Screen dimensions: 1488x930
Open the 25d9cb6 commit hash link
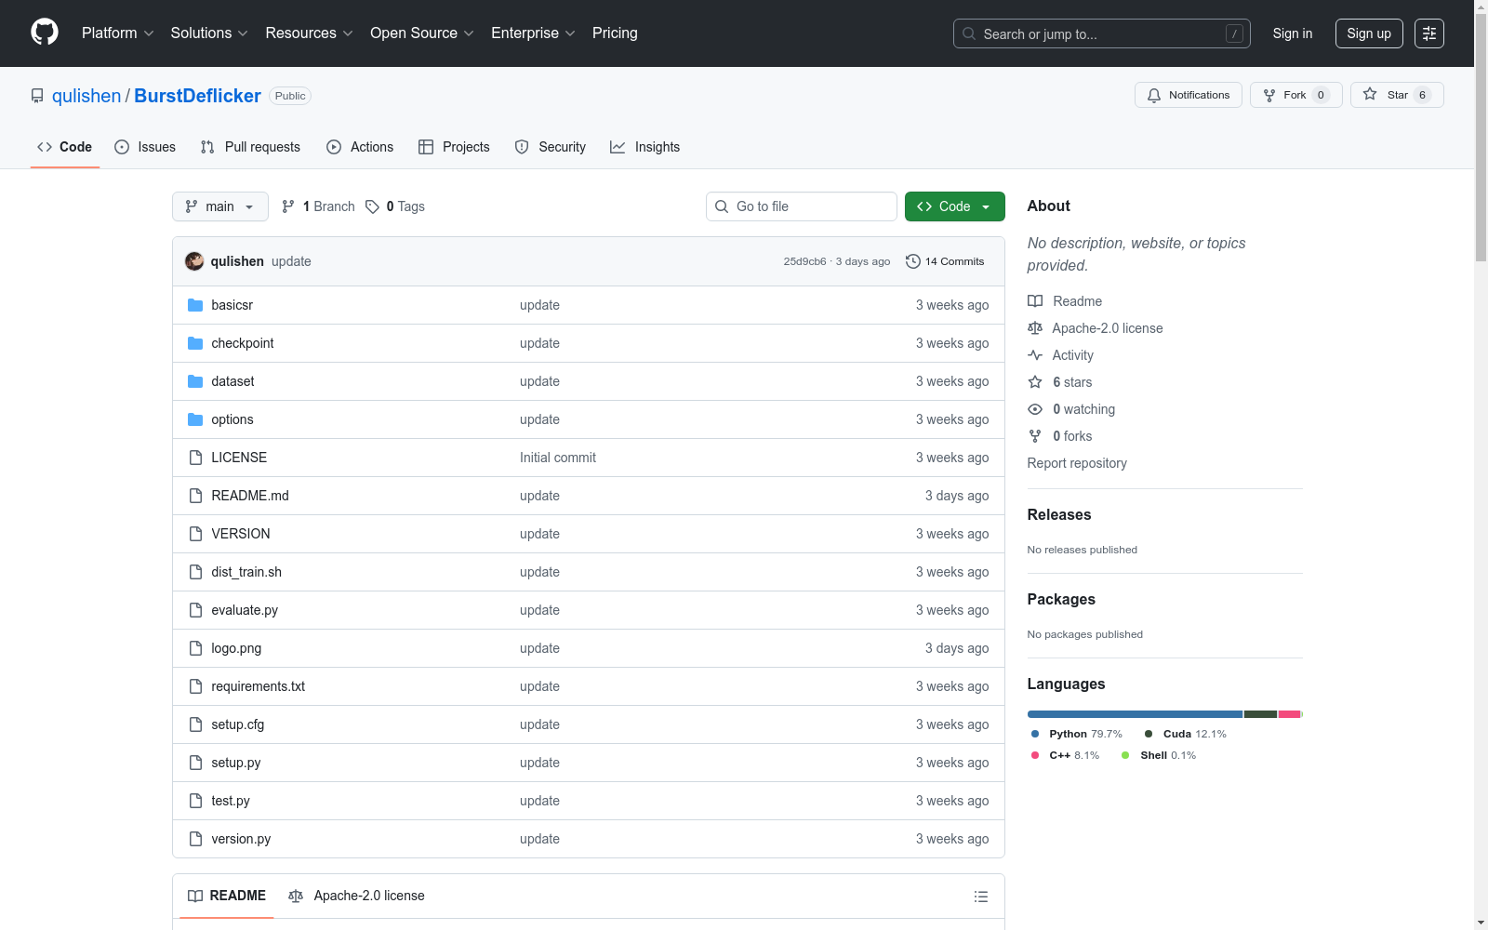point(804,261)
